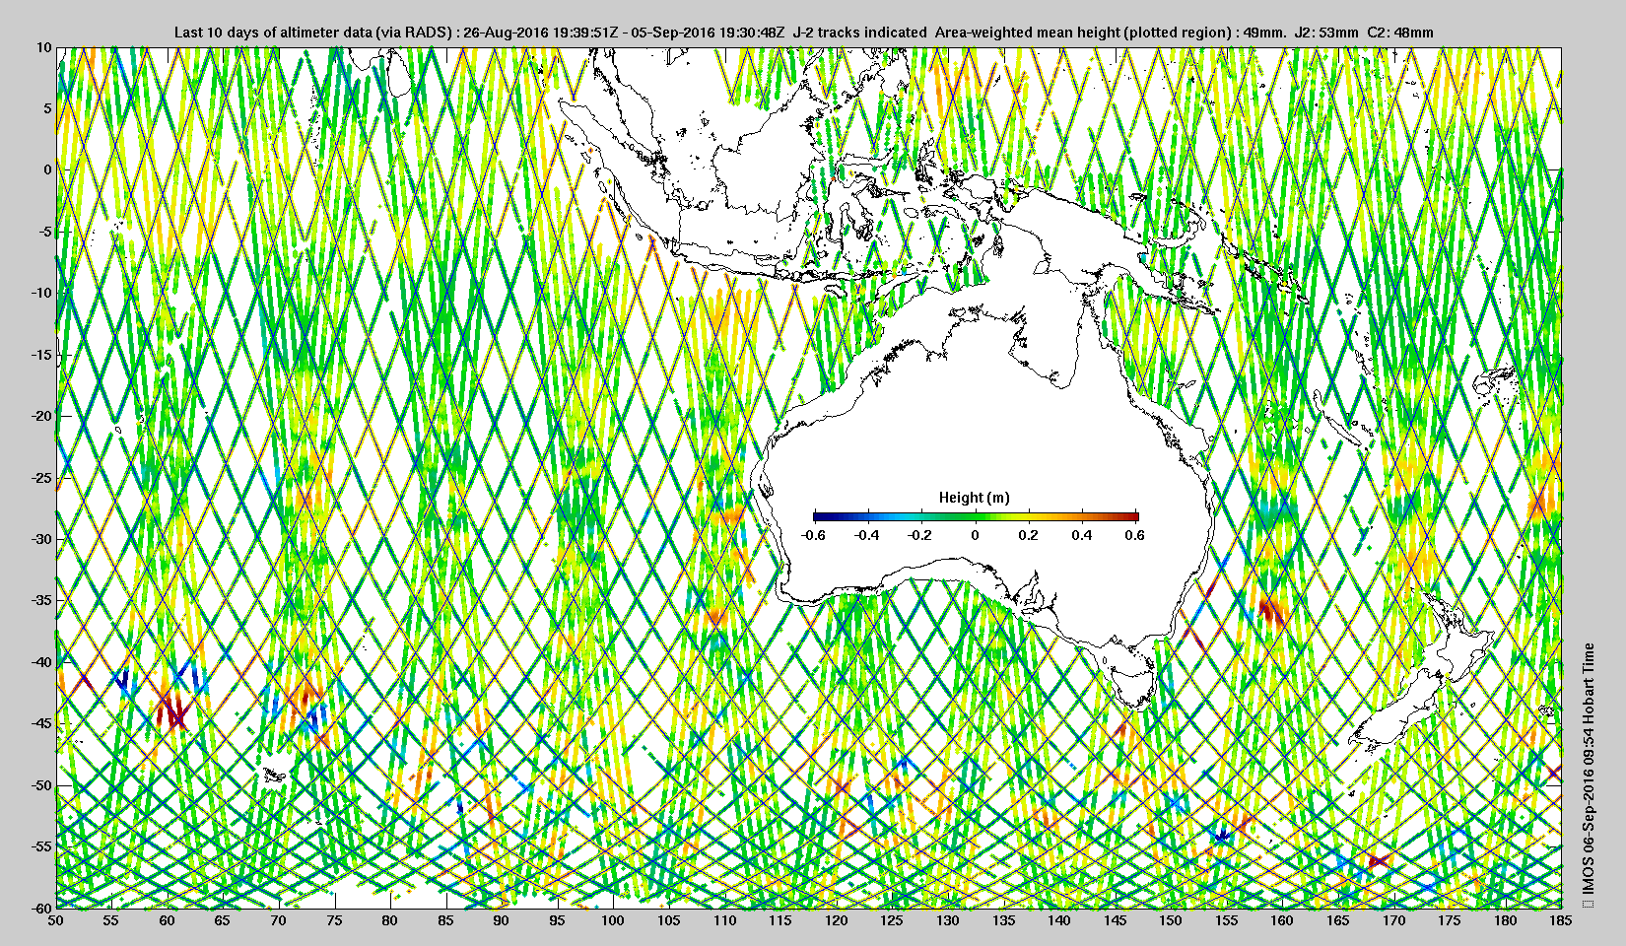This screenshot has height=946, width=1626.
Task: Click longitude tick label '60' on bottom axis
Action: point(168,920)
